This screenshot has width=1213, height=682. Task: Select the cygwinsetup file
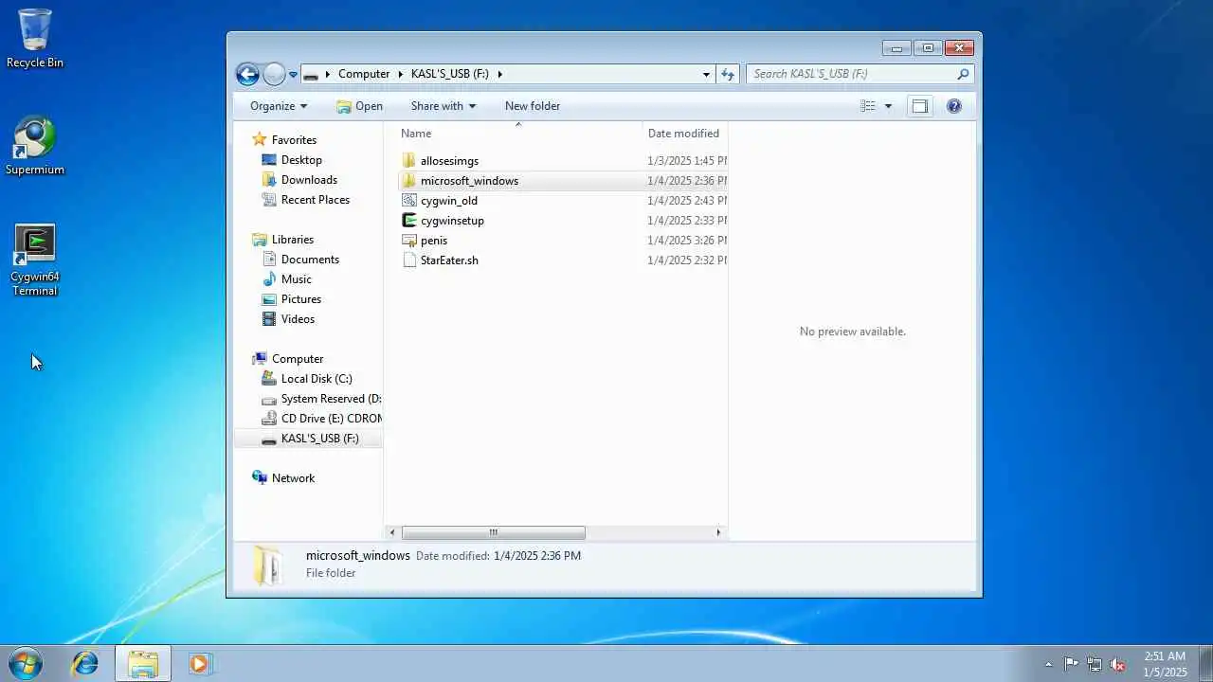(x=452, y=221)
